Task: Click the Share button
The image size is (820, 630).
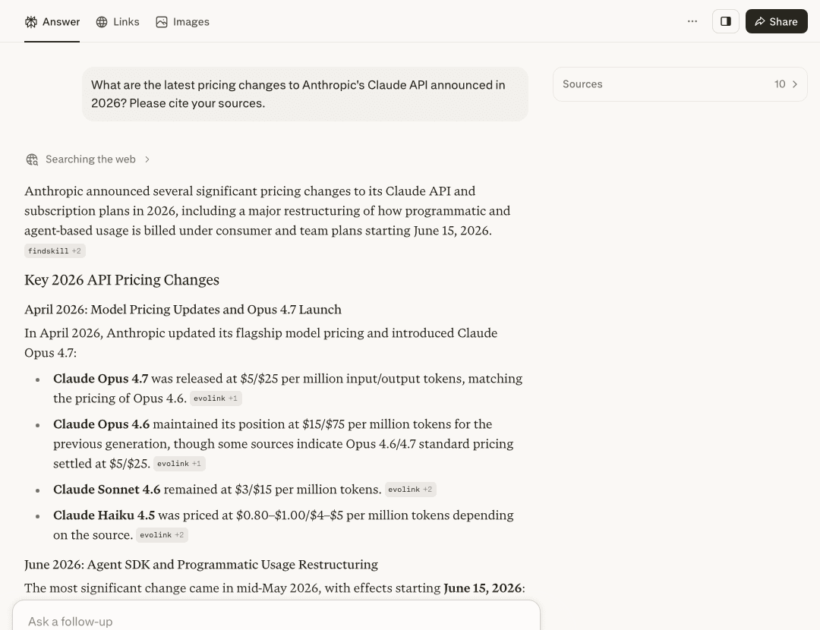Action: point(777,21)
